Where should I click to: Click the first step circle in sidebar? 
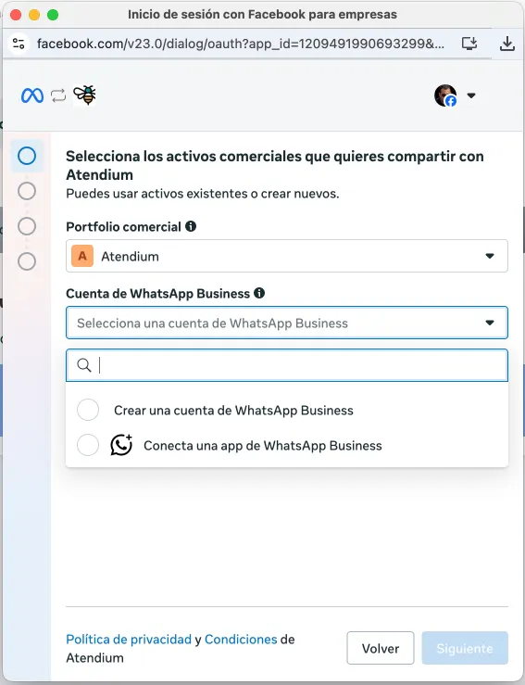click(27, 156)
